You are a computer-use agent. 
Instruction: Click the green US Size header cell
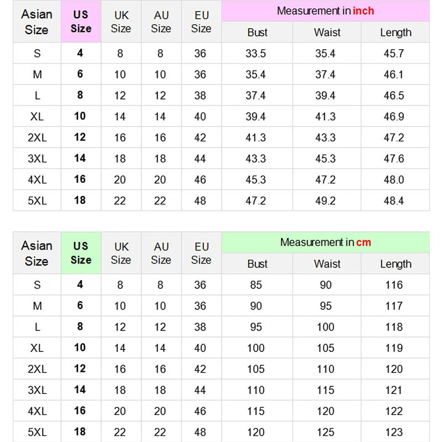click(x=81, y=253)
